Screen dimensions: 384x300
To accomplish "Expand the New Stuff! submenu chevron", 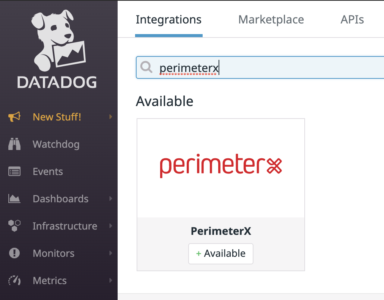I will 110,117.
